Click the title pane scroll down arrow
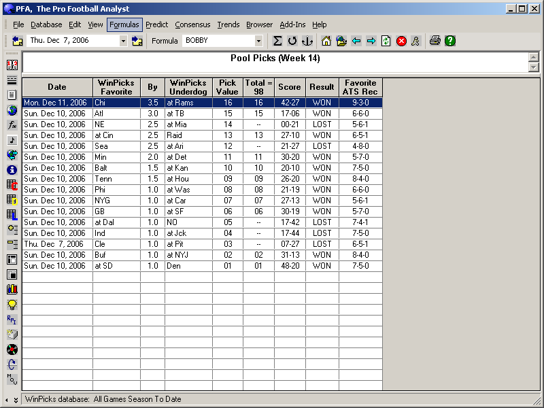Image resolution: width=544 pixels, height=408 pixels. click(534, 67)
